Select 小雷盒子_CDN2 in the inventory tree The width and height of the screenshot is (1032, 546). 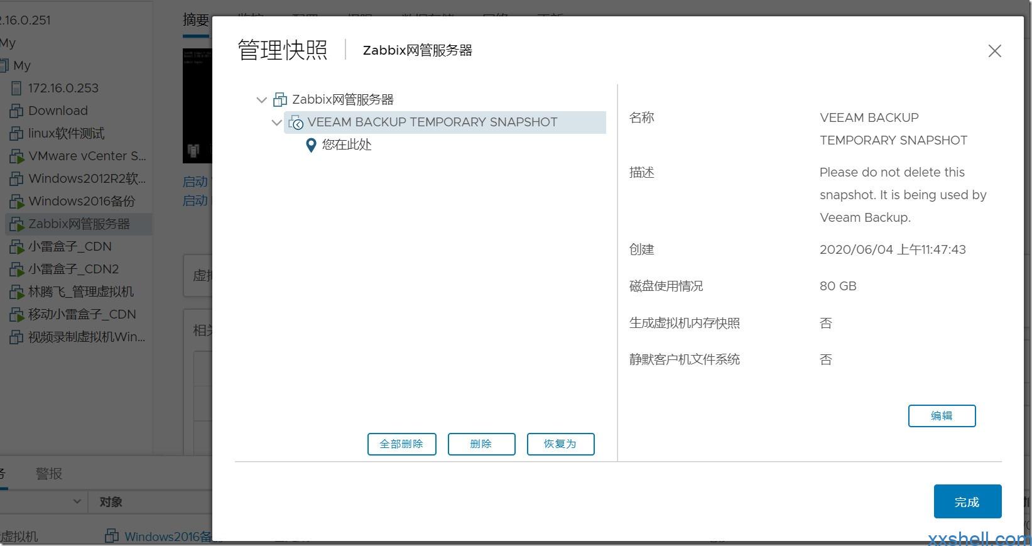pos(73,269)
